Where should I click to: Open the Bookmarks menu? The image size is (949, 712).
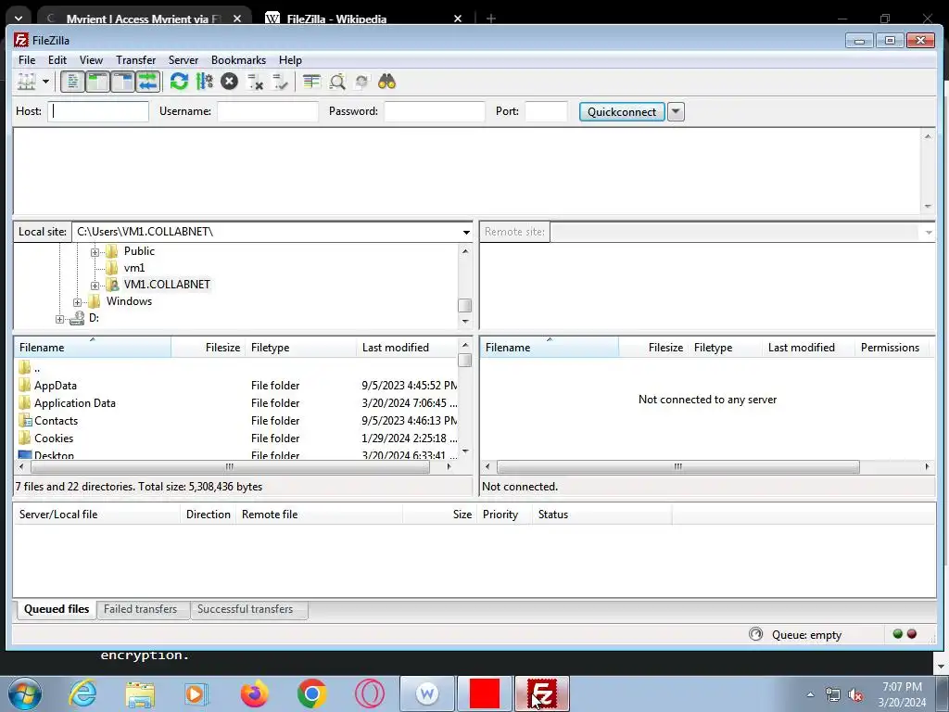[x=238, y=60]
